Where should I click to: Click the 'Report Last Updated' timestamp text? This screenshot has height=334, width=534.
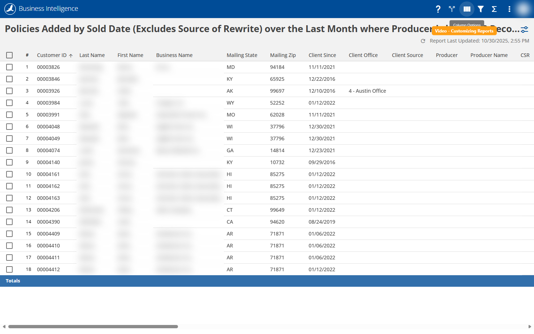(x=479, y=41)
